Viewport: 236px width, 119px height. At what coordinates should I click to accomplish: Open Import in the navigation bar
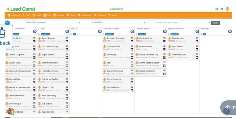[x=113, y=15]
